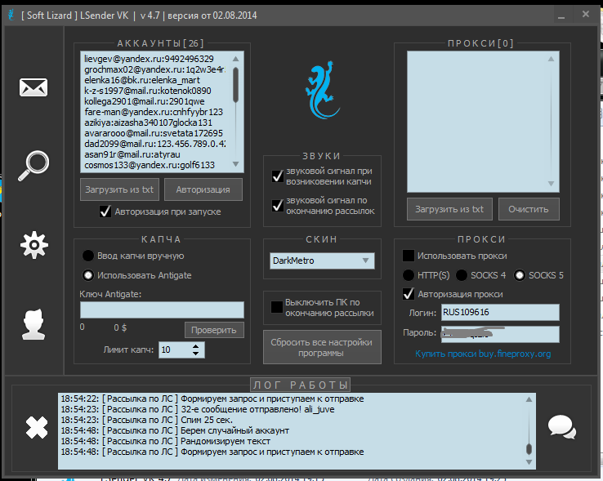The height and width of the screenshot is (481, 603).
Task: Select account asan91r@mail.ru in list
Action: point(132,154)
